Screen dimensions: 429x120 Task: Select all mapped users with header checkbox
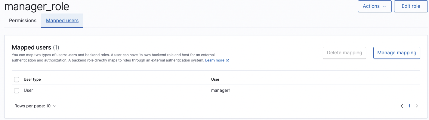click(x=17, y=79)
